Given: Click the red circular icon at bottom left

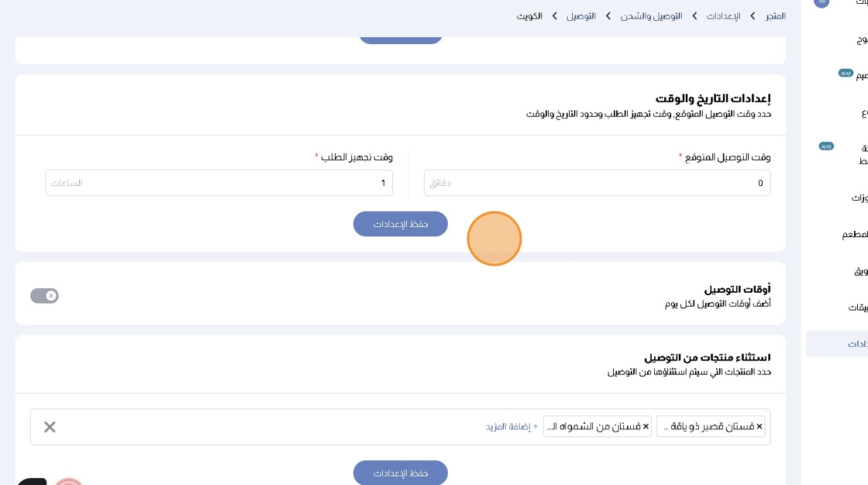Looking at the screenshot, I should [69, 482].
